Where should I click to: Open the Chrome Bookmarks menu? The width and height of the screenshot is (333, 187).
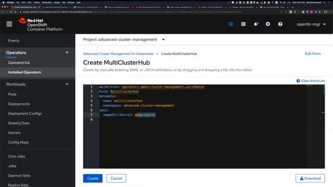pyautogui.click(x=47, y=2)
